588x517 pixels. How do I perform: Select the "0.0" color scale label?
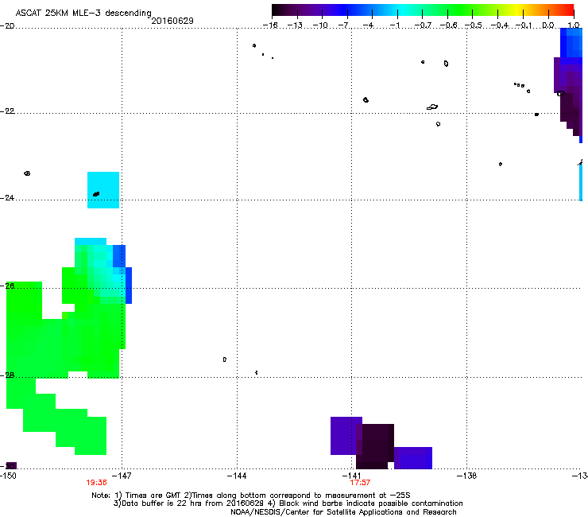pyautogui.click(x=548, y=25)
